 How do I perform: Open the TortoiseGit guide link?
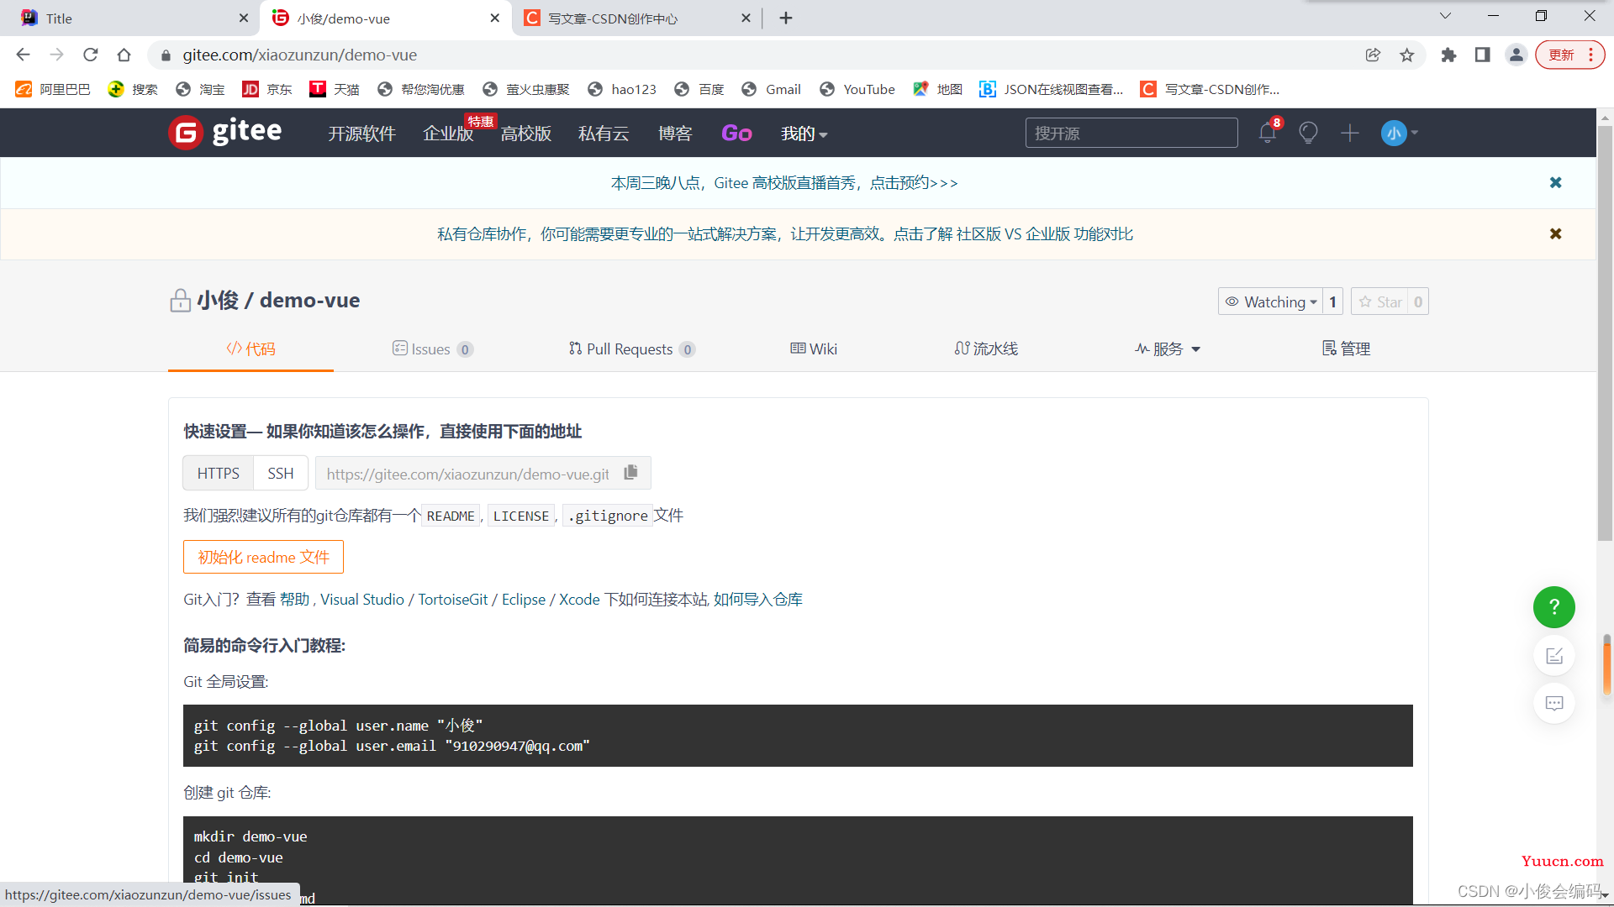[453, 599]
